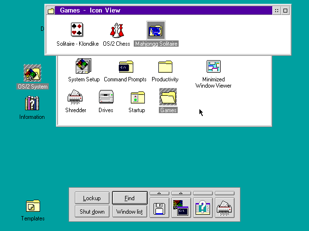Open the Information books icon on desktop
Viewport: 309px width, 231px height.
32,103
